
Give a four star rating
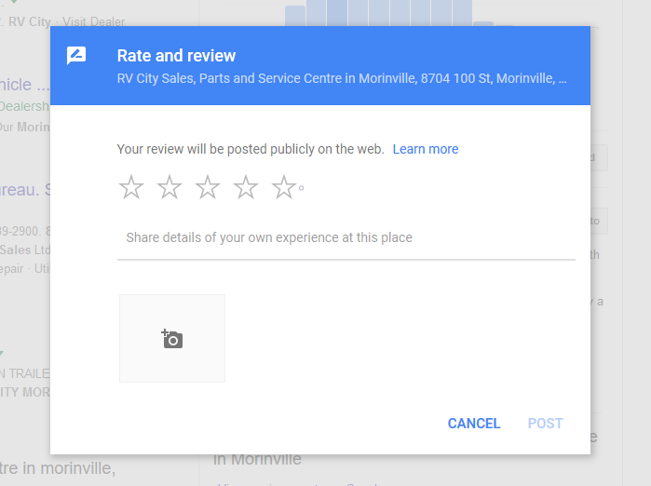[246, 187]
